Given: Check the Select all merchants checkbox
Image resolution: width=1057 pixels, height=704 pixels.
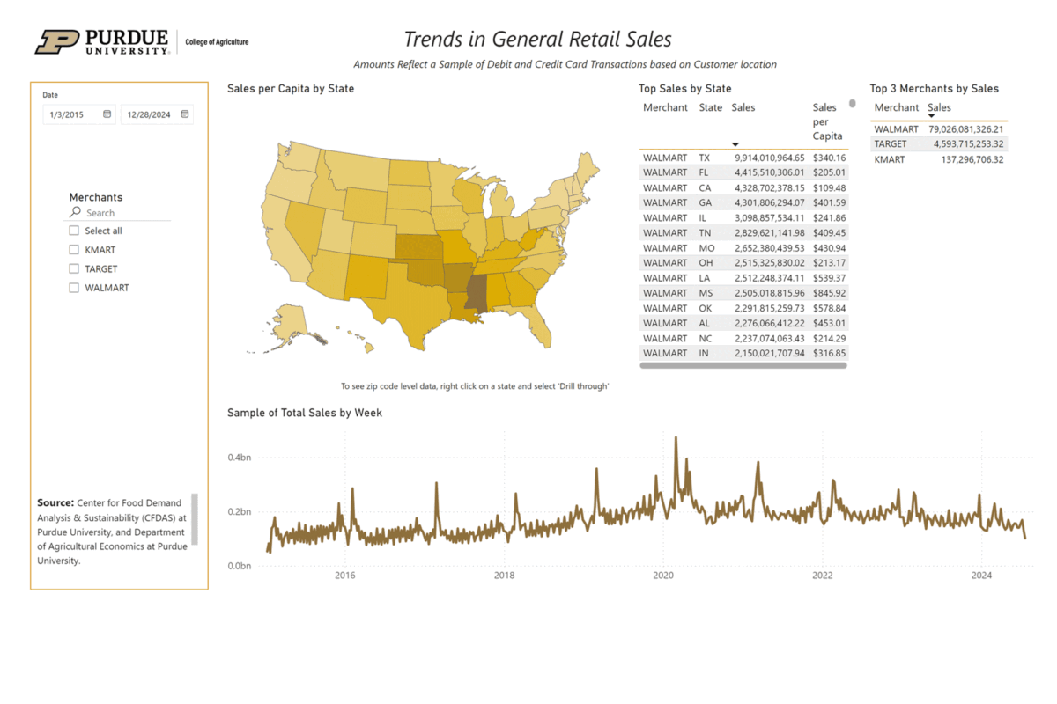Looking at the screenshot, I should coord(74,231).
